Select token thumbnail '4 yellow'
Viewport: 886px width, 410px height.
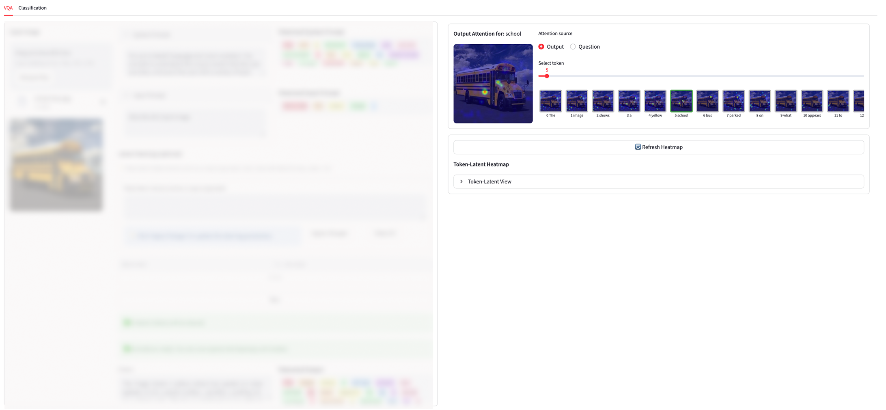(x=655, y=101)
